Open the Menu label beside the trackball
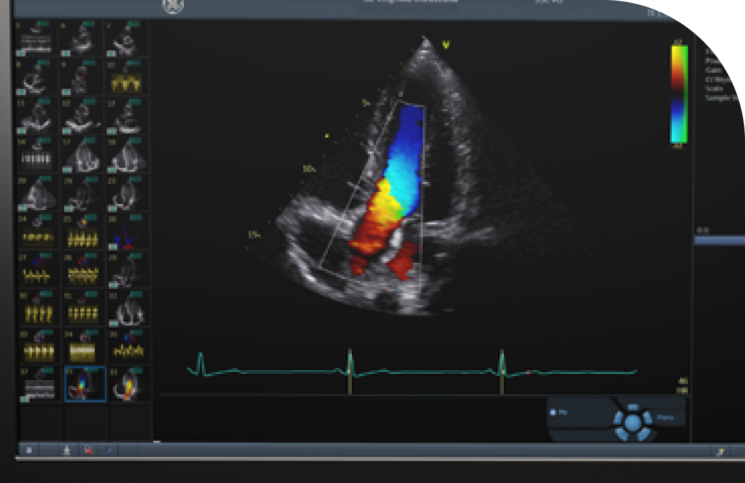 tap(666, 418)
